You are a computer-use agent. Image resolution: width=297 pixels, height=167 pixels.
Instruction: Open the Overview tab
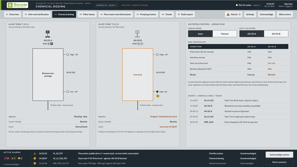click(12, 15)
